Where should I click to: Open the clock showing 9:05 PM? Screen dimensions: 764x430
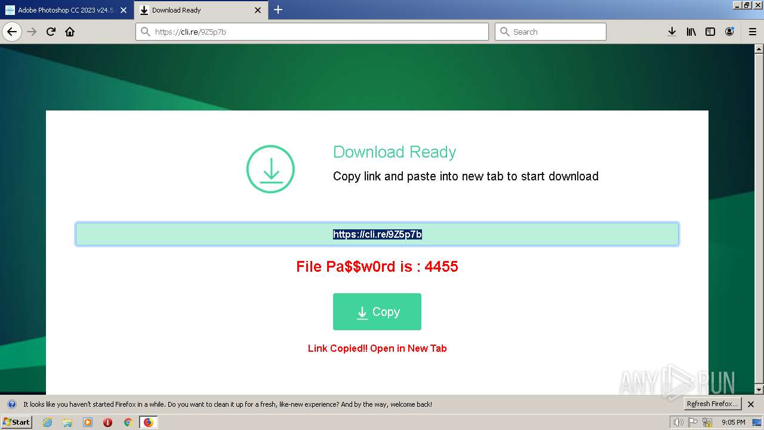[734, 422]
